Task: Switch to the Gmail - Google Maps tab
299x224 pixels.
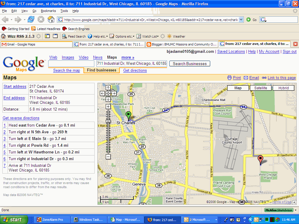Action: pos(36,44)
